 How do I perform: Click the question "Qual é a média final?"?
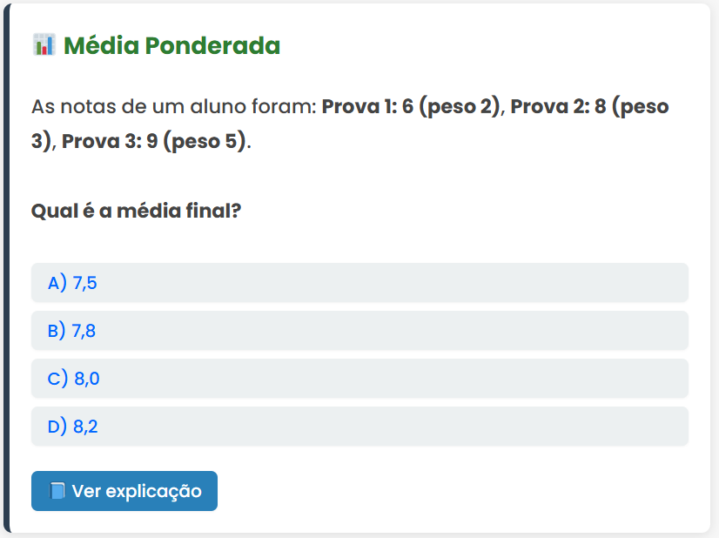click(x=136, y=211)
